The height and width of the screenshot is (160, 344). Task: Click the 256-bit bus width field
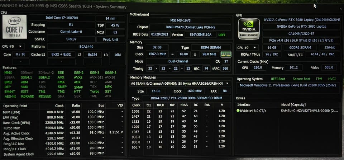[330, 48]
